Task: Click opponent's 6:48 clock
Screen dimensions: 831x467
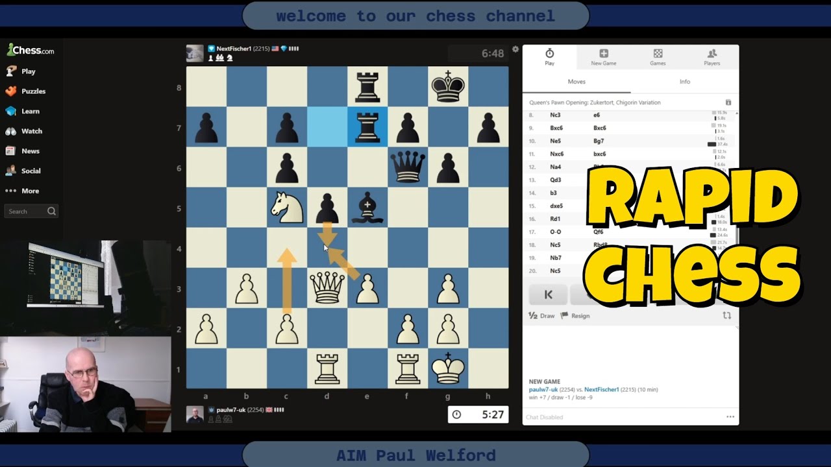Action: (x=478, y=53)
